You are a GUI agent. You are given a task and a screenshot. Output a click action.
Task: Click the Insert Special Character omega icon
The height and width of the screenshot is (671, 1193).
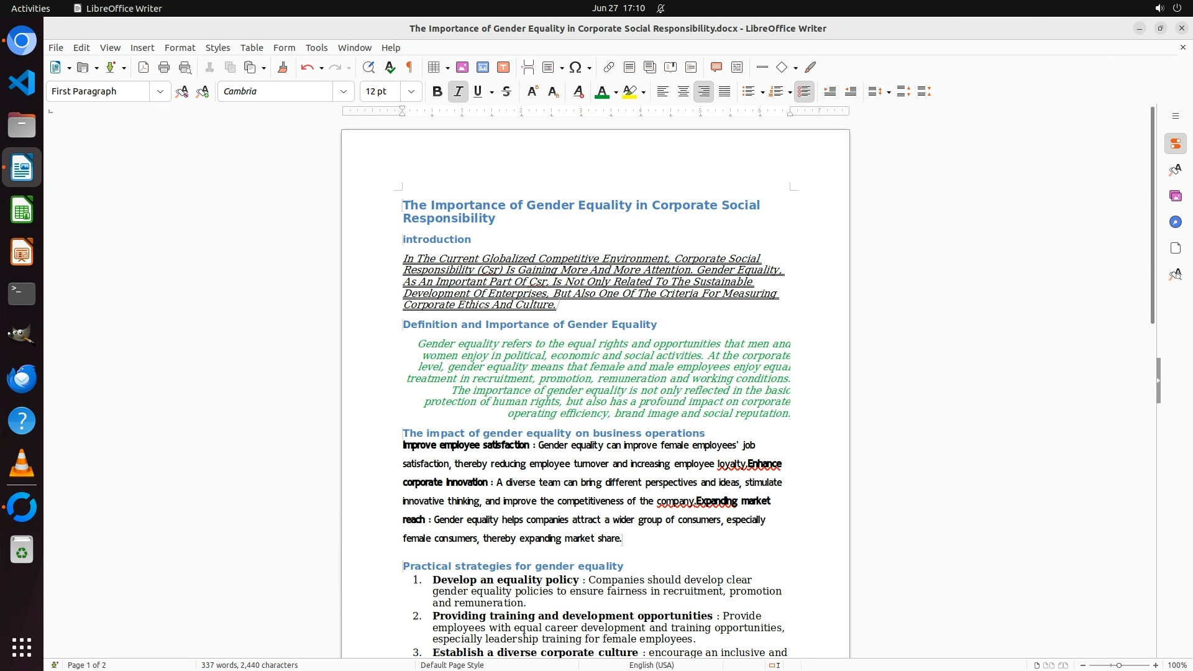pyautogui.click(x=575, y=67)
